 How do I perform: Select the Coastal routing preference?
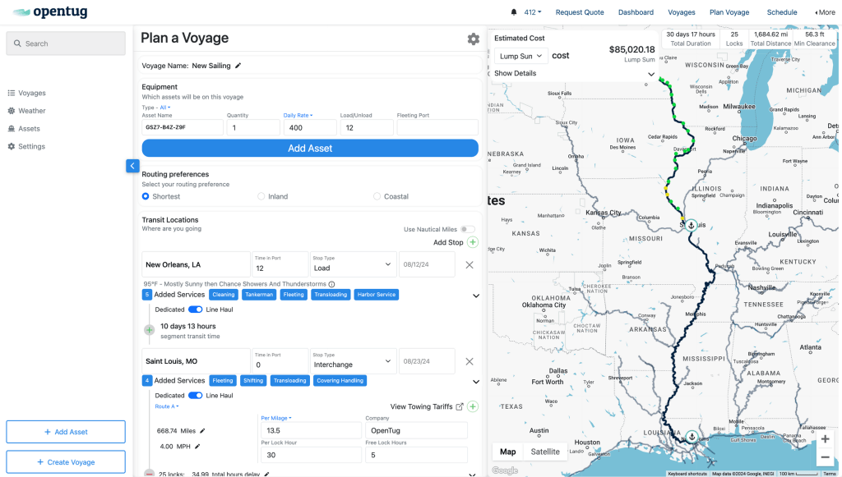point(377,196)
